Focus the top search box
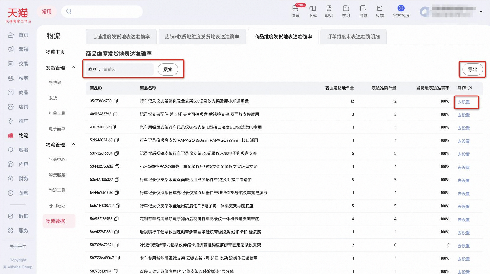The width and height of the screenshot is (490, 274). coord(102,11)
